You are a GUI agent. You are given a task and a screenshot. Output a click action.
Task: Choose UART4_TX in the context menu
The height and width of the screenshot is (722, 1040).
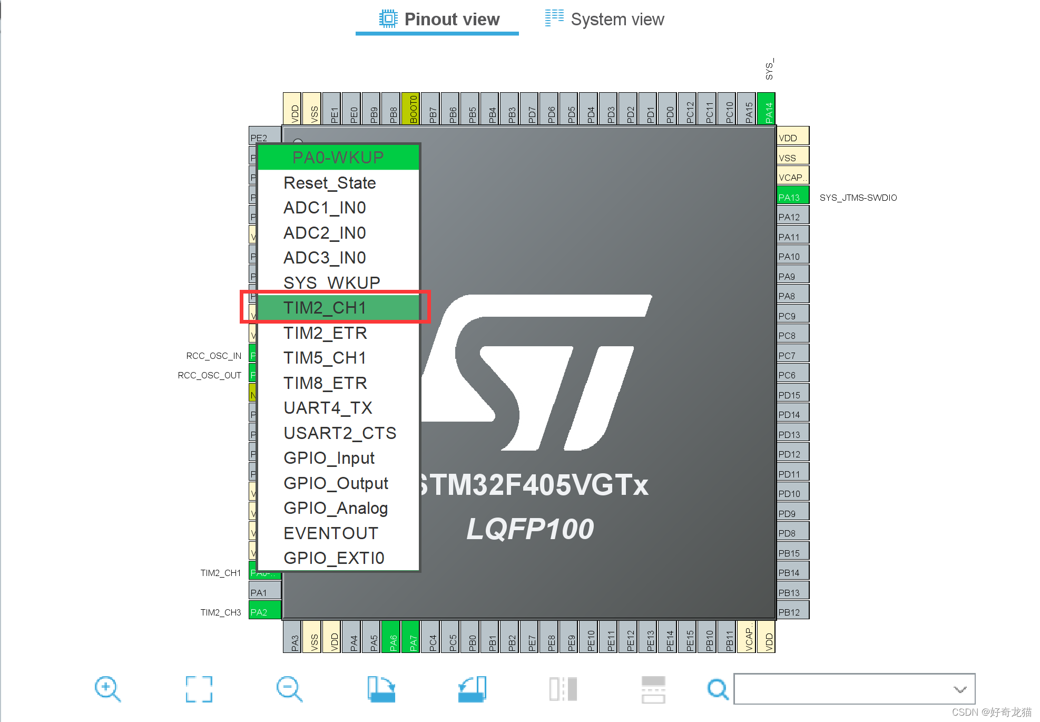pos(328,408)
